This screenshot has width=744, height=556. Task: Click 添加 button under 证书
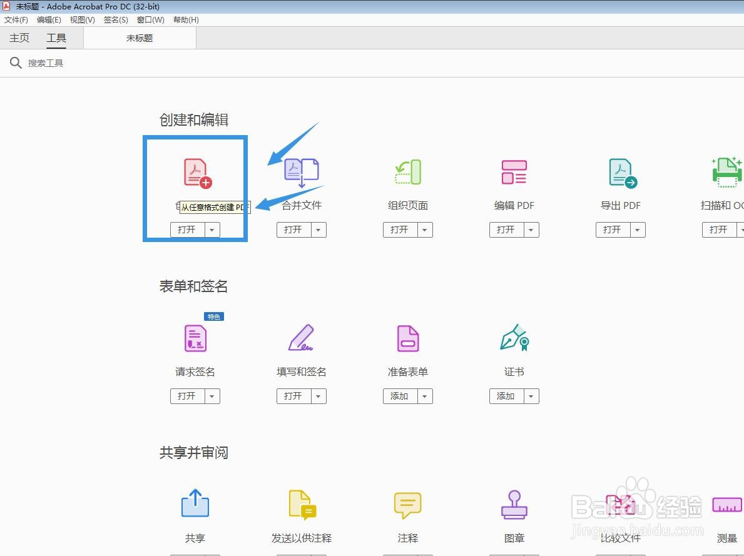(x=506, y=396)
